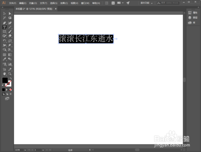Open the 窗口(W) menu
Image resolution: width=201 pixels, height=152 pixels.
click(85, 3)
